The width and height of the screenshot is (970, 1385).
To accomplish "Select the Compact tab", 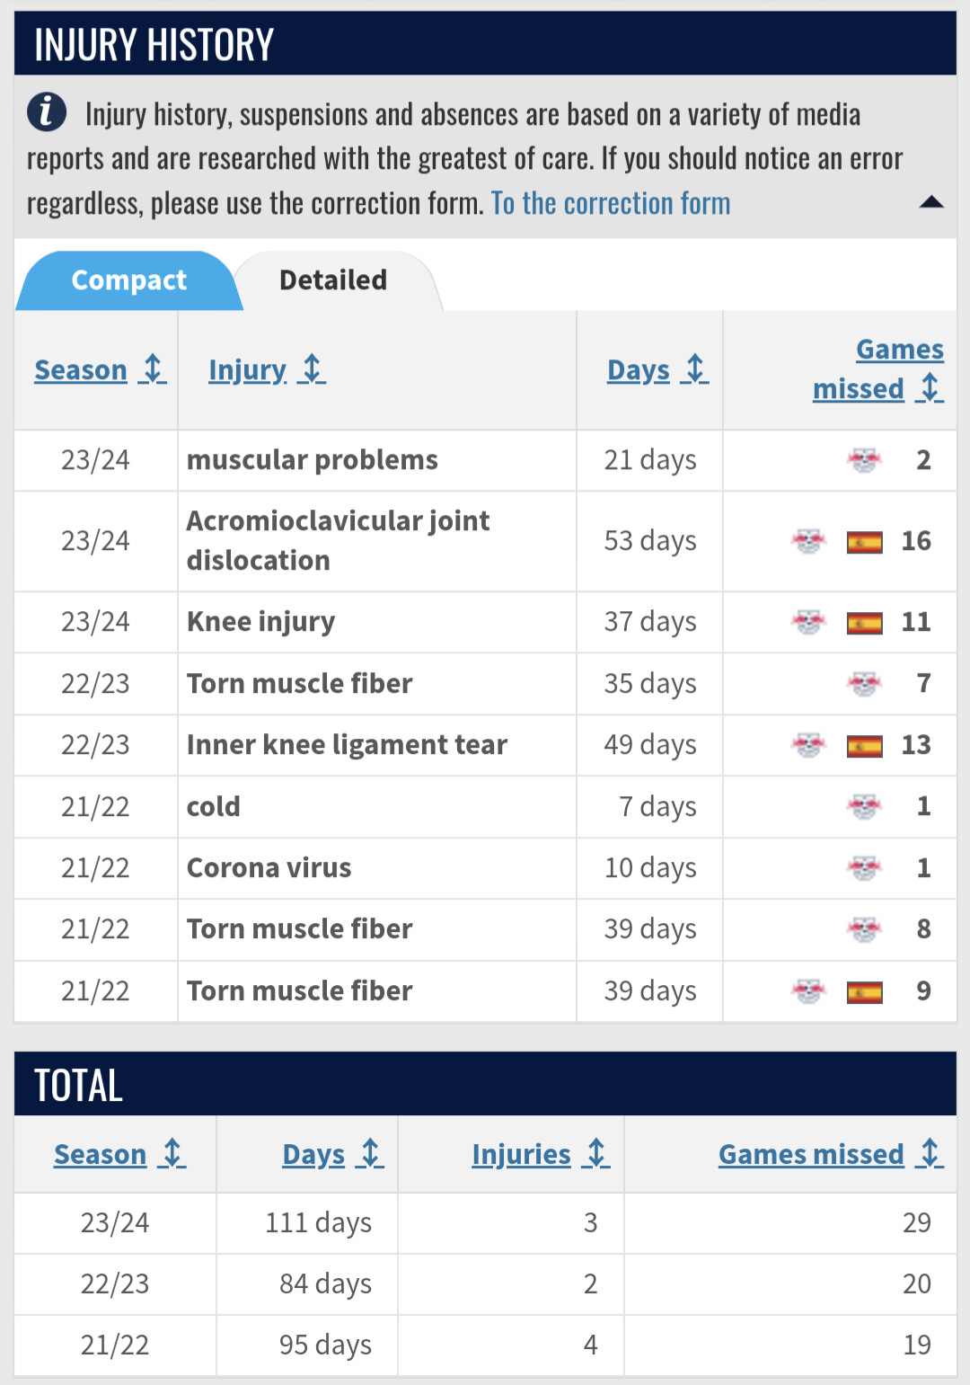I will [128, 280].
